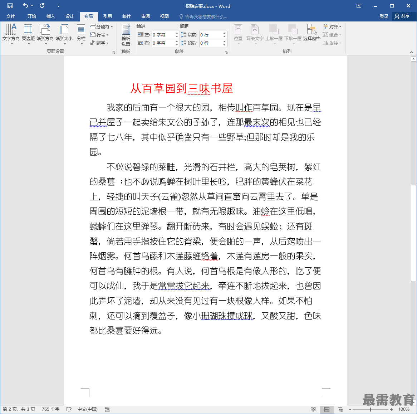Viewport: 417px width, 414px height.
Task: Click the scroll up arrow of vertical scrollbar
Action: tap(413, 59)
